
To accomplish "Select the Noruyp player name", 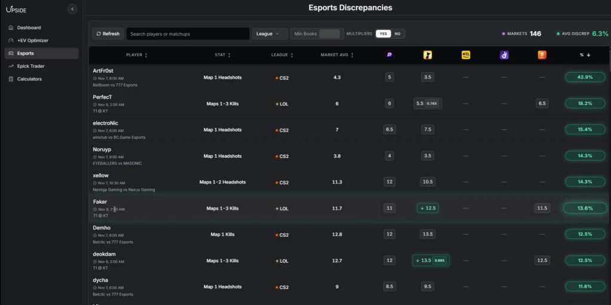I will (101, 150).
